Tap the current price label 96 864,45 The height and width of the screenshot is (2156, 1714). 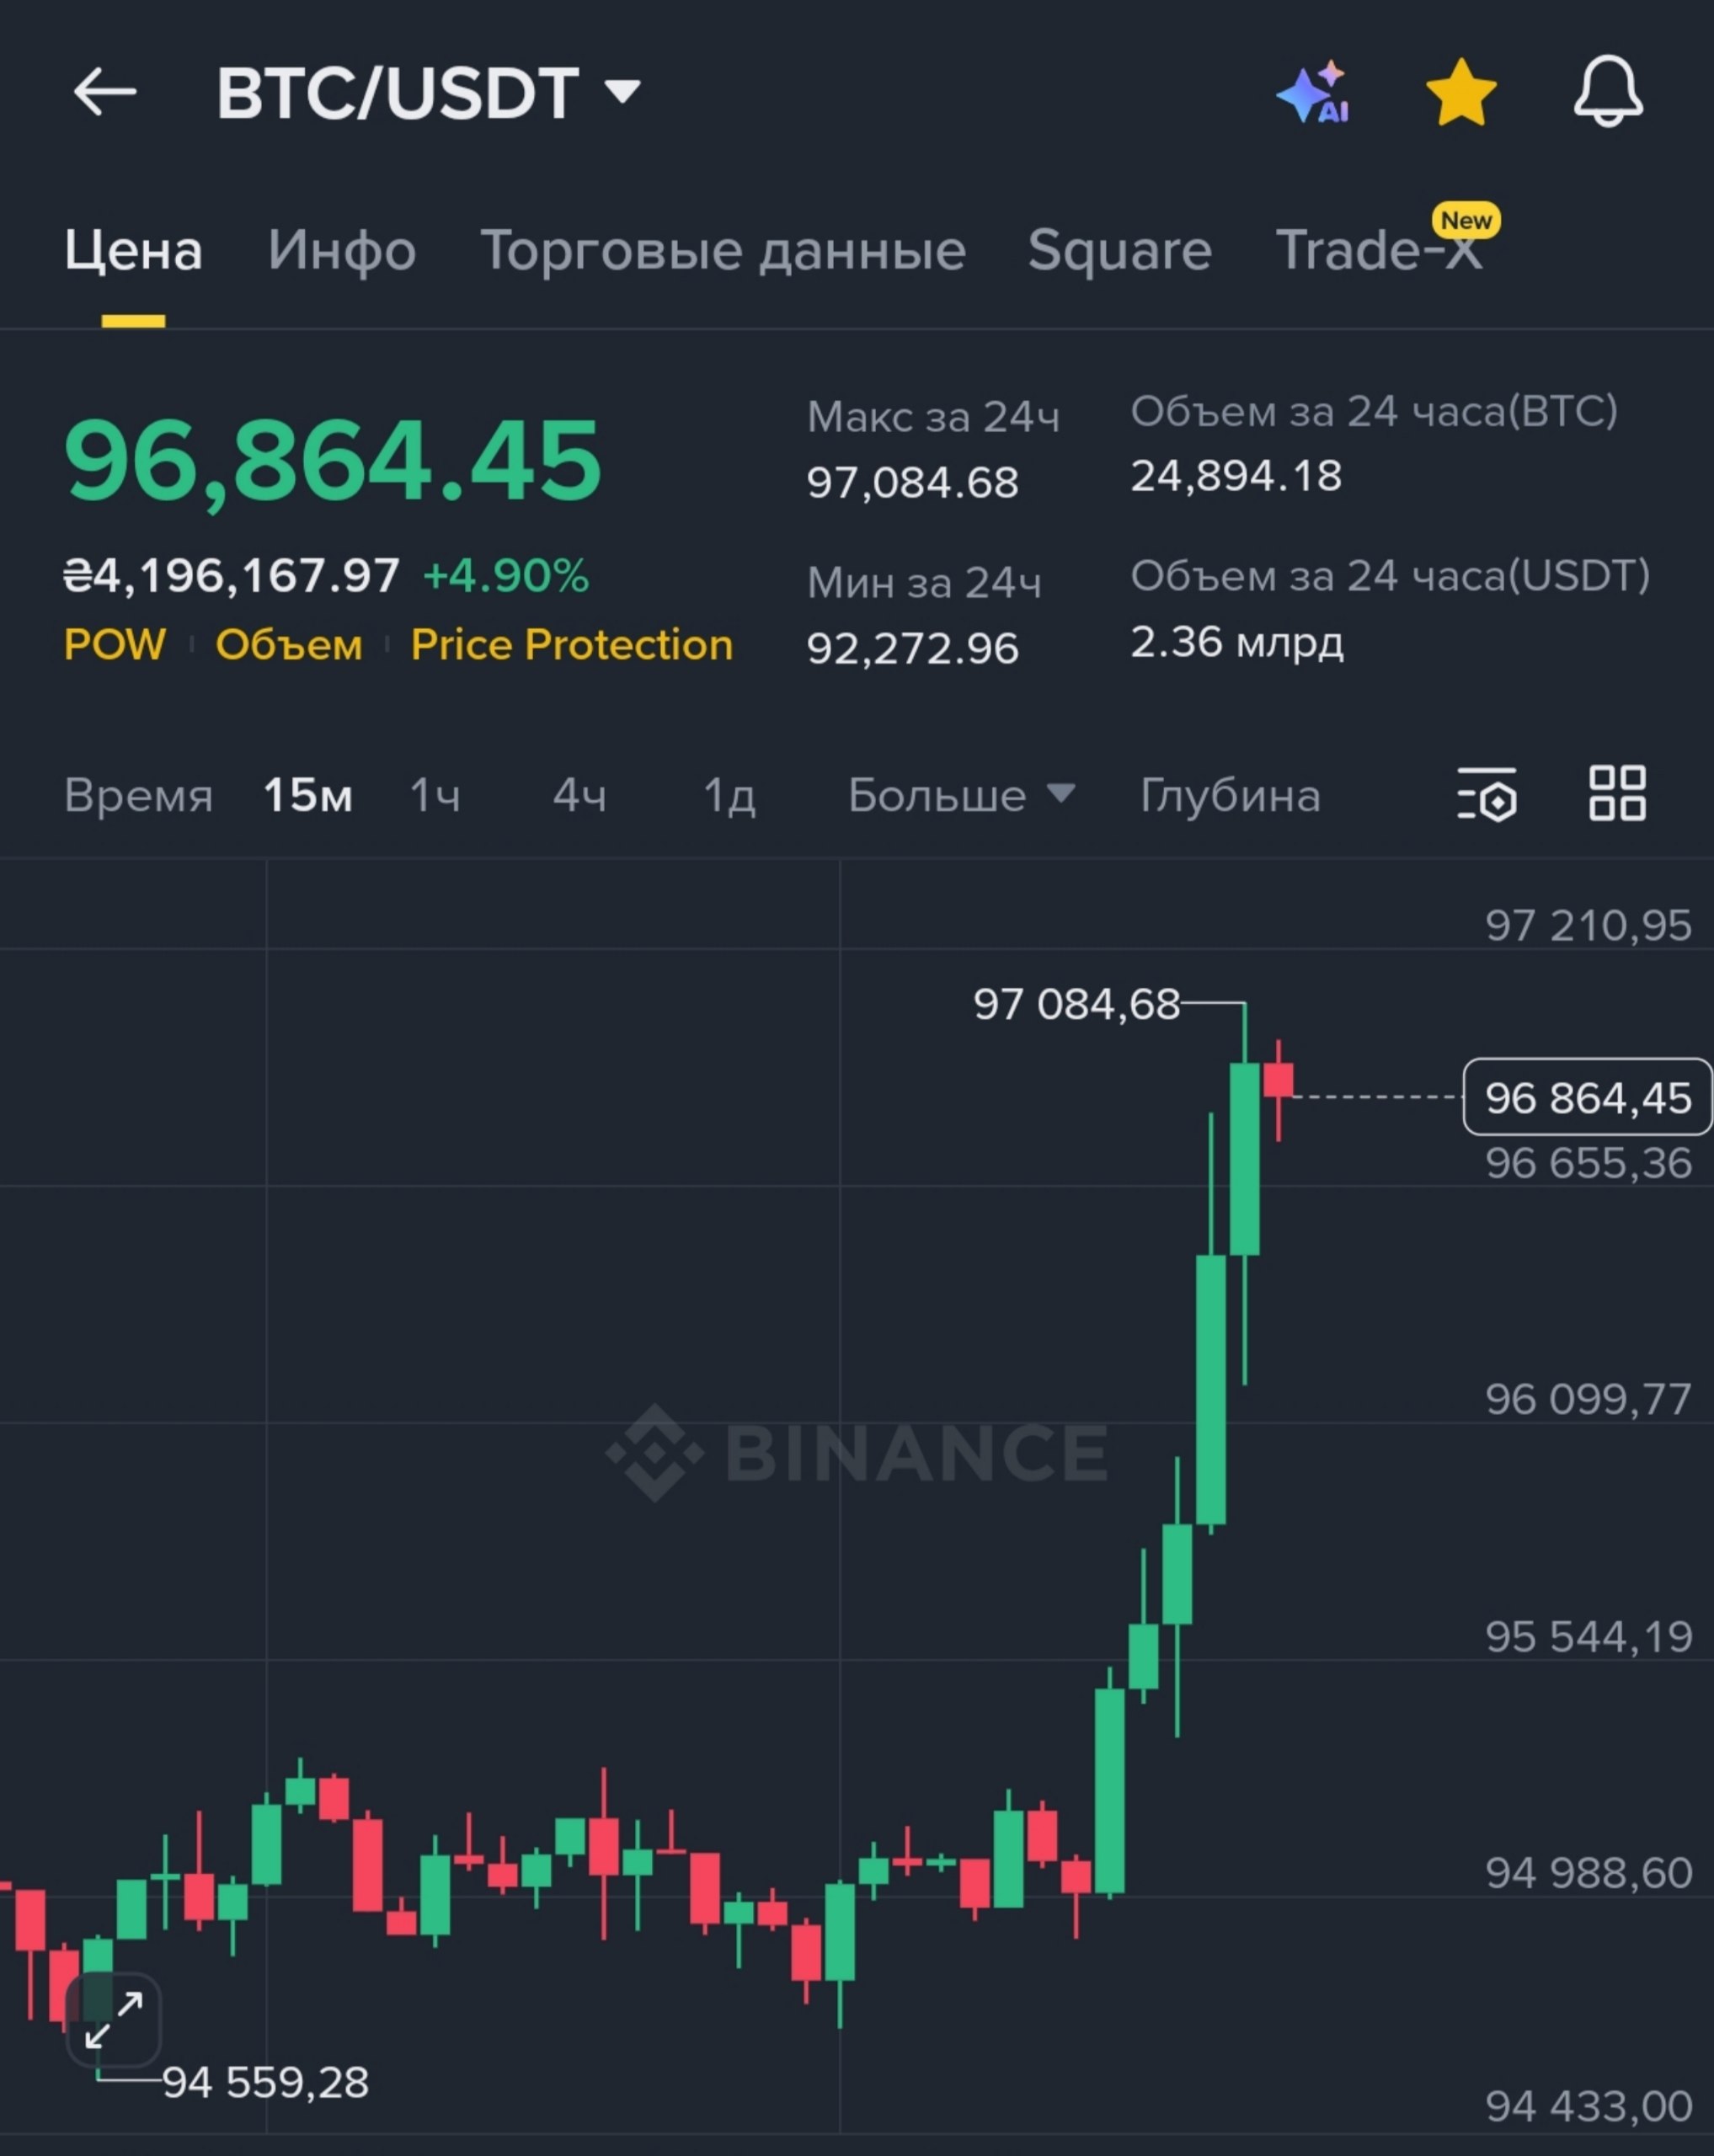(1587, 1097)
